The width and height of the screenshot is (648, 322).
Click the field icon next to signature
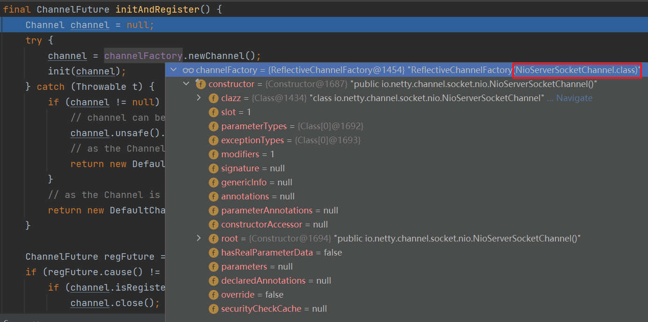coord(213,168)
